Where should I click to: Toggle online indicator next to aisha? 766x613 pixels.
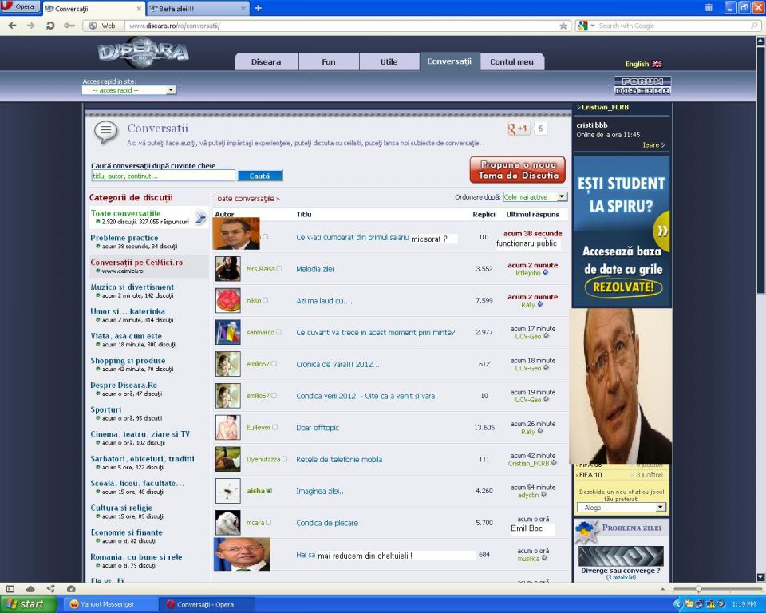(269, 491)
